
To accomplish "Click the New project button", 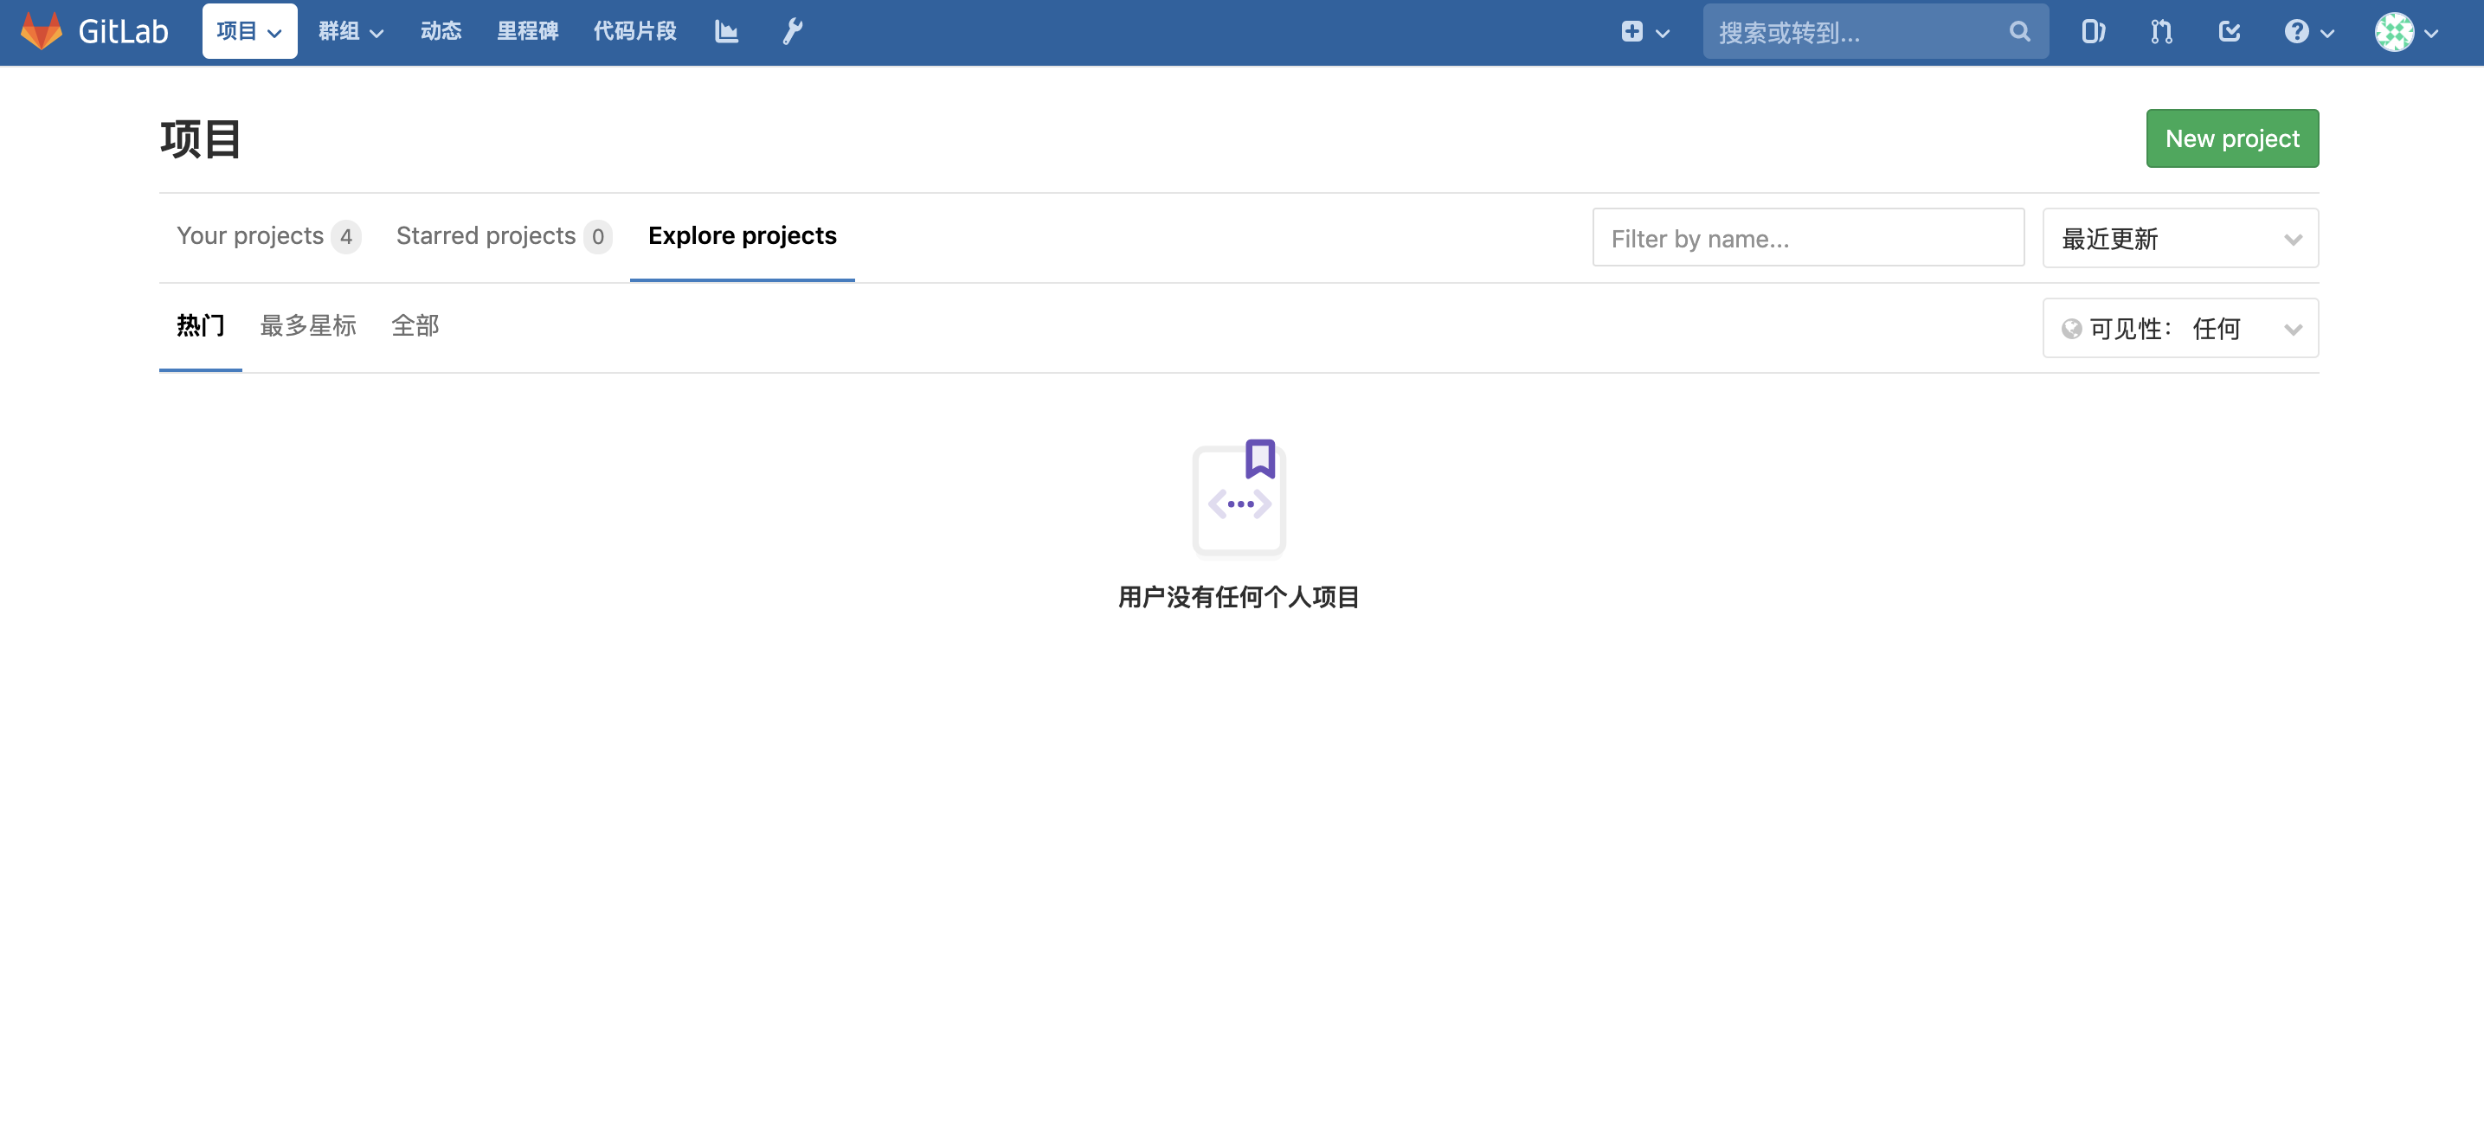I will (x=2232, y=138).
